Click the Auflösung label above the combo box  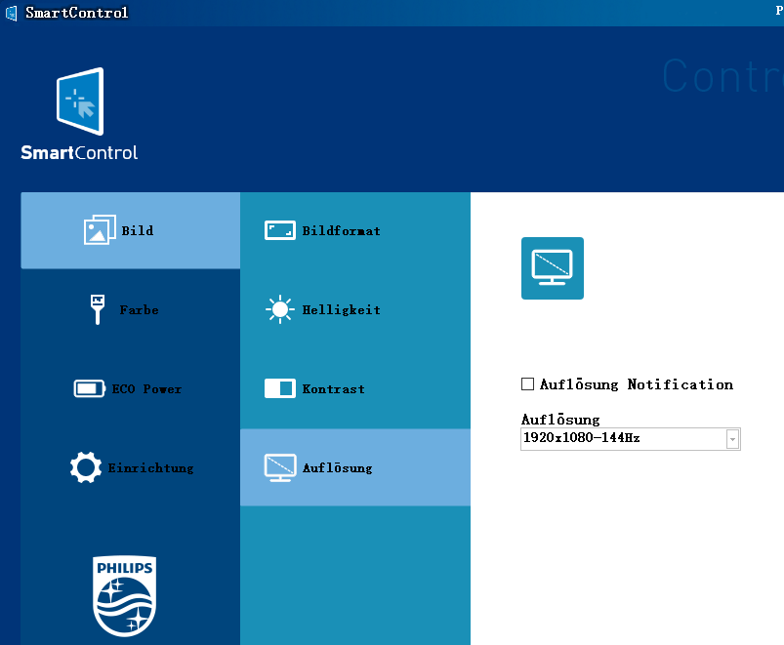tap(560, 420)
